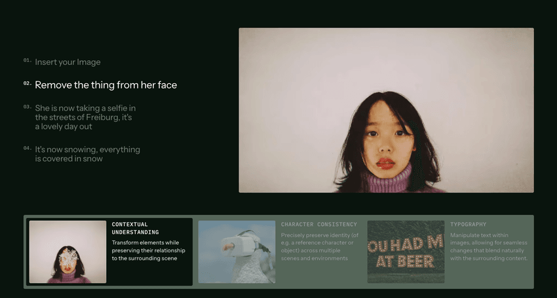
Task: Click the "02." step number marker
Action: point(28,83)
